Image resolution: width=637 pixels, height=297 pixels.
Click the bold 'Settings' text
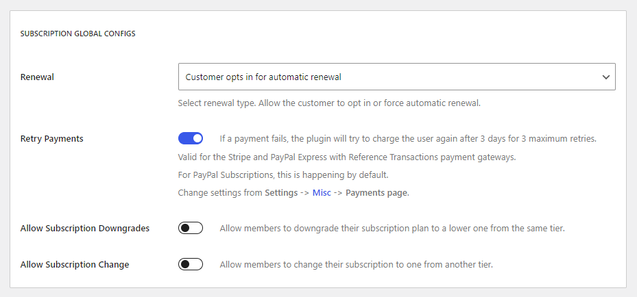tap(281, 193)
